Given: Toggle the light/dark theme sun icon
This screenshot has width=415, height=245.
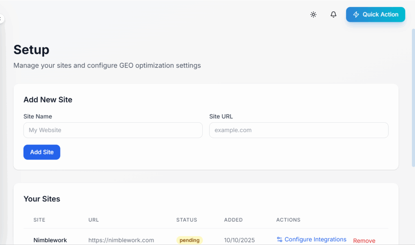Looking at the screenshot, I should pos(313,15).
